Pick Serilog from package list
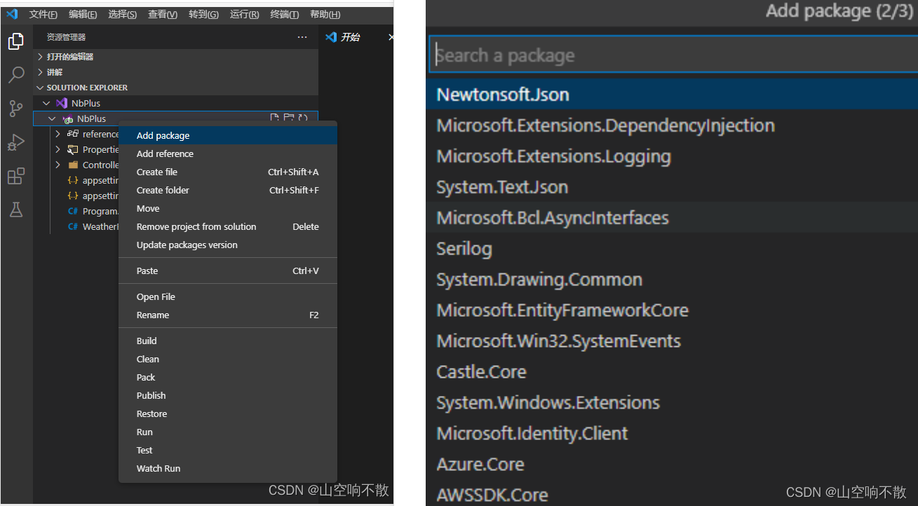Viewport: 918px width, 506px height. pyautogui.click(x=672, y=249)
